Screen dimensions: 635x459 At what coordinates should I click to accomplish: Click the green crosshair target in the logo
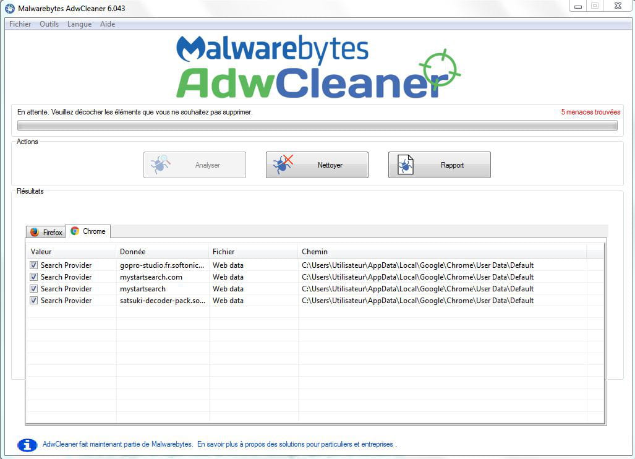coord(440,69)
